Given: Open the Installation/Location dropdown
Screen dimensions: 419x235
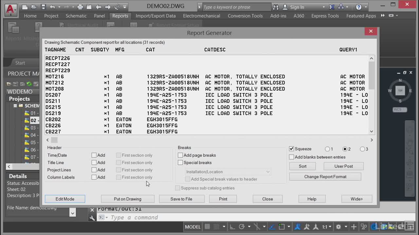Looking at the screenshot, I should click(228, 172).
